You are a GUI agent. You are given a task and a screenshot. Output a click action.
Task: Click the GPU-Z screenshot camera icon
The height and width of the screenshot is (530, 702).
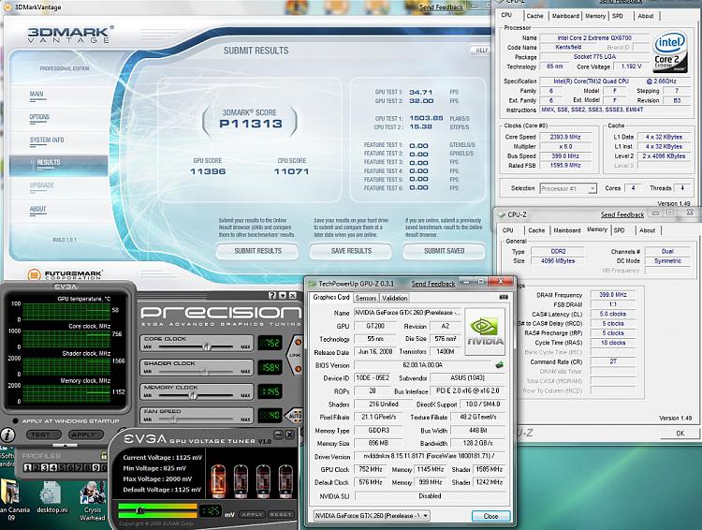504,297
